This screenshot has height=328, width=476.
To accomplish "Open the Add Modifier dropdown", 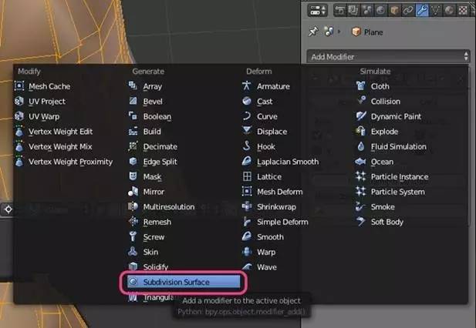I will (x=388, y=57).
